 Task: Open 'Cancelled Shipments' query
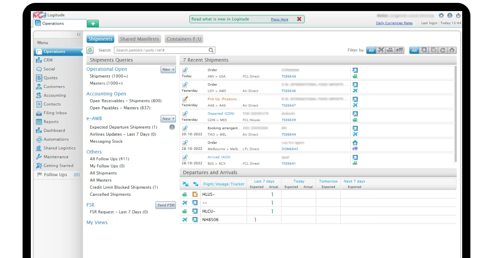110,195
